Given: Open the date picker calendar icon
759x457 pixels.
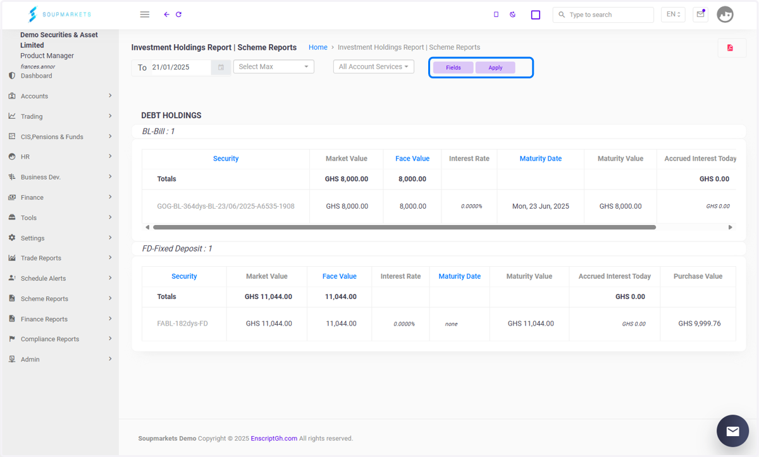Looking at the screenshot, I should [221, 67].
